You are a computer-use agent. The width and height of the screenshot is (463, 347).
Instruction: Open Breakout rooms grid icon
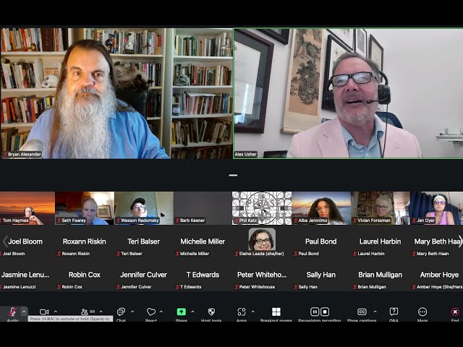(x=276, y=312)
